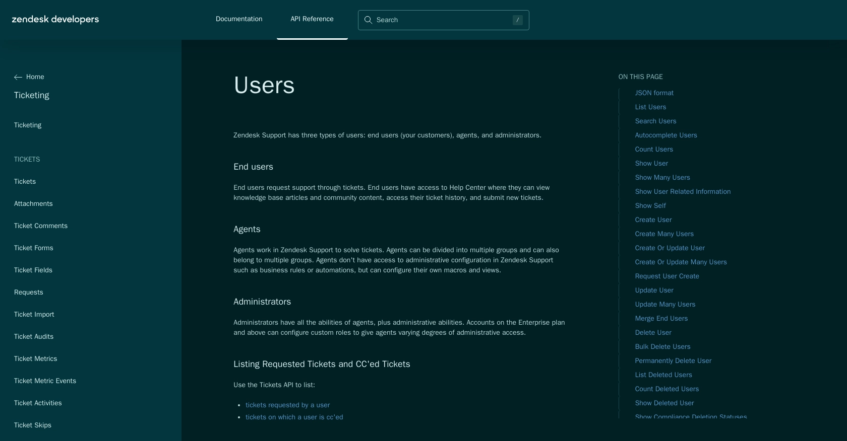
Task: Click the TICKETS section label in sidebar
Action: coord(27,160)
